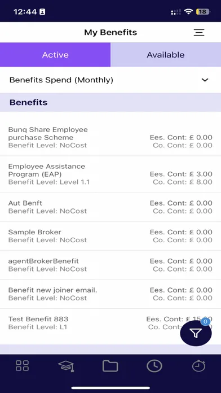Open the stopwatch timer icon

[x=198, y=366]
